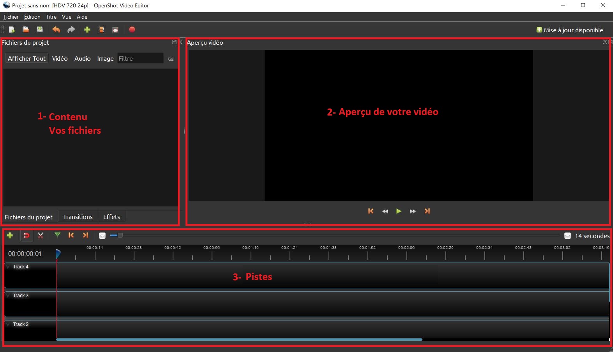The width and height of the screenshot is (613, 352).
Task: Open the Vue menu
Action: 67,17
